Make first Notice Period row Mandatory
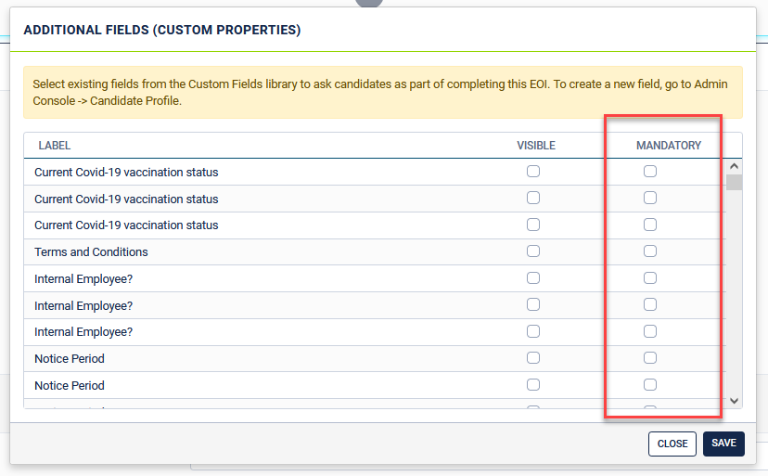This screenshot has width=768, height=476. (650, 358)
